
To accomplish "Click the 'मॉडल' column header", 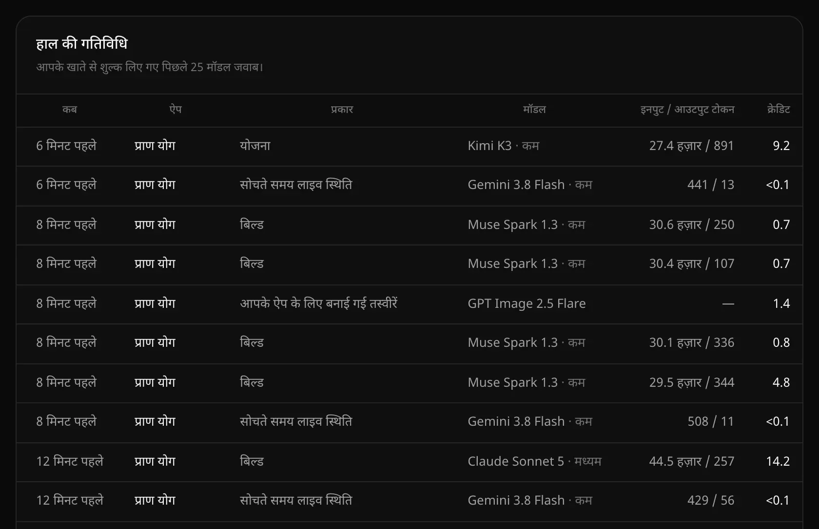I will [534, 110].
